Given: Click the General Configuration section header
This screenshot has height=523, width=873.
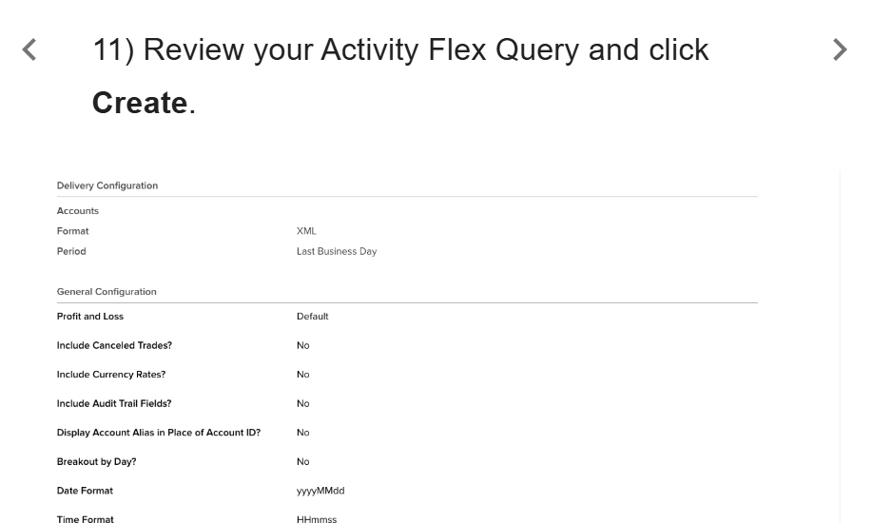Looking at the screenshot, I should (107, 292).
